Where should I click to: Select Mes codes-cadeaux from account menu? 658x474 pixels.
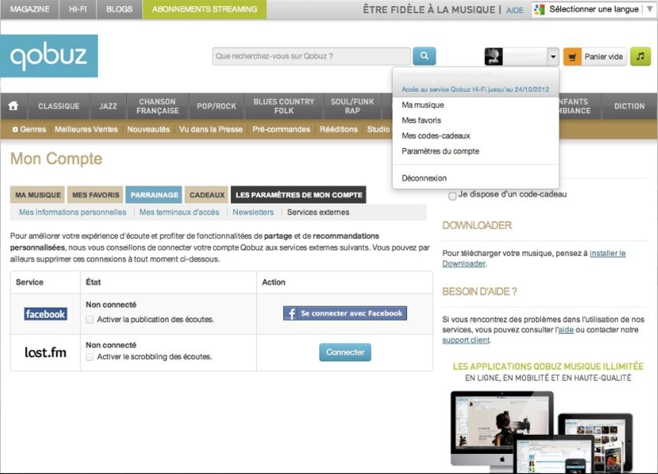[x=435, y=136]
